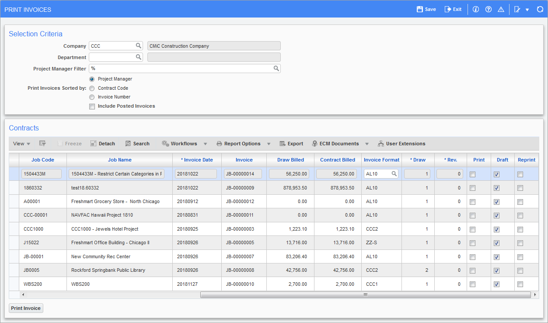Open the Save action in the header
Image resolution: width=548 pixels, height=323 pixels.
pos(426,9)
